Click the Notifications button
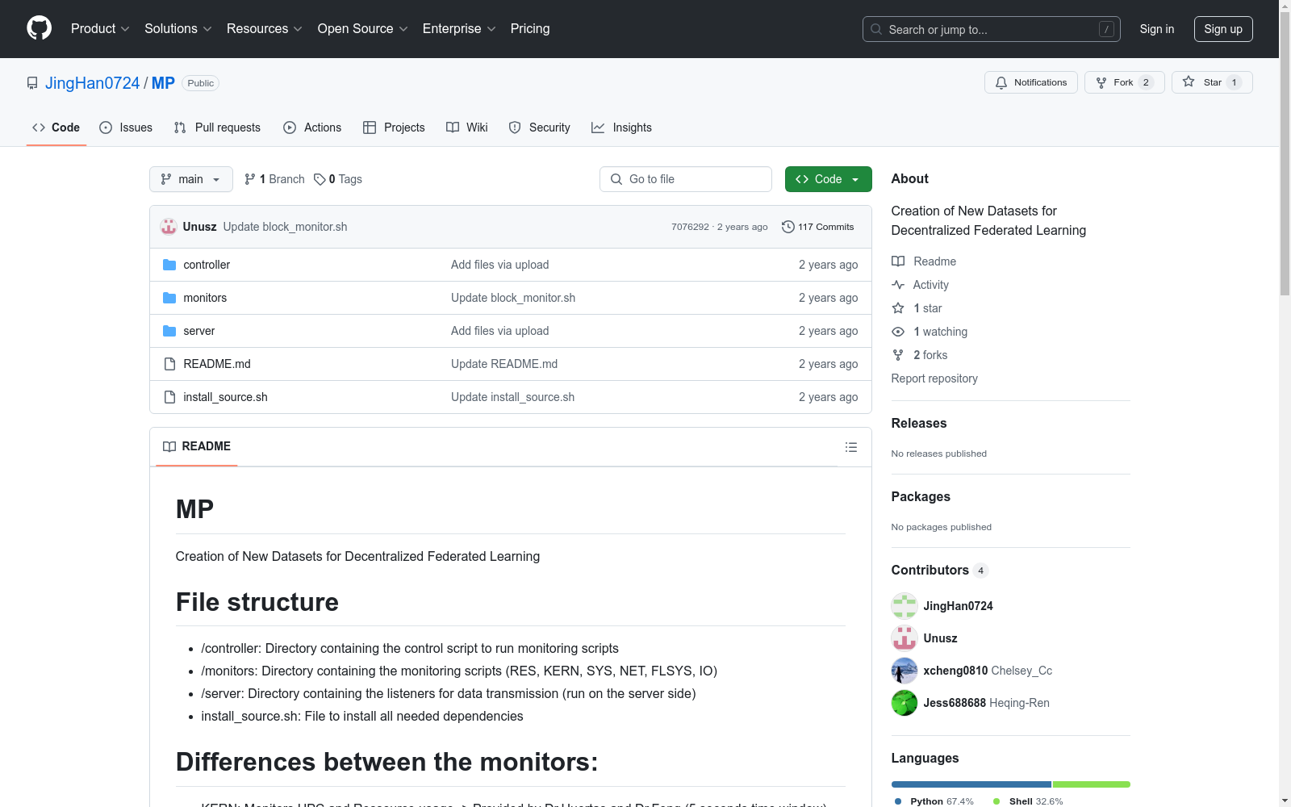The width and height of the screenshot is (1291, 807). click(1031, 82)
